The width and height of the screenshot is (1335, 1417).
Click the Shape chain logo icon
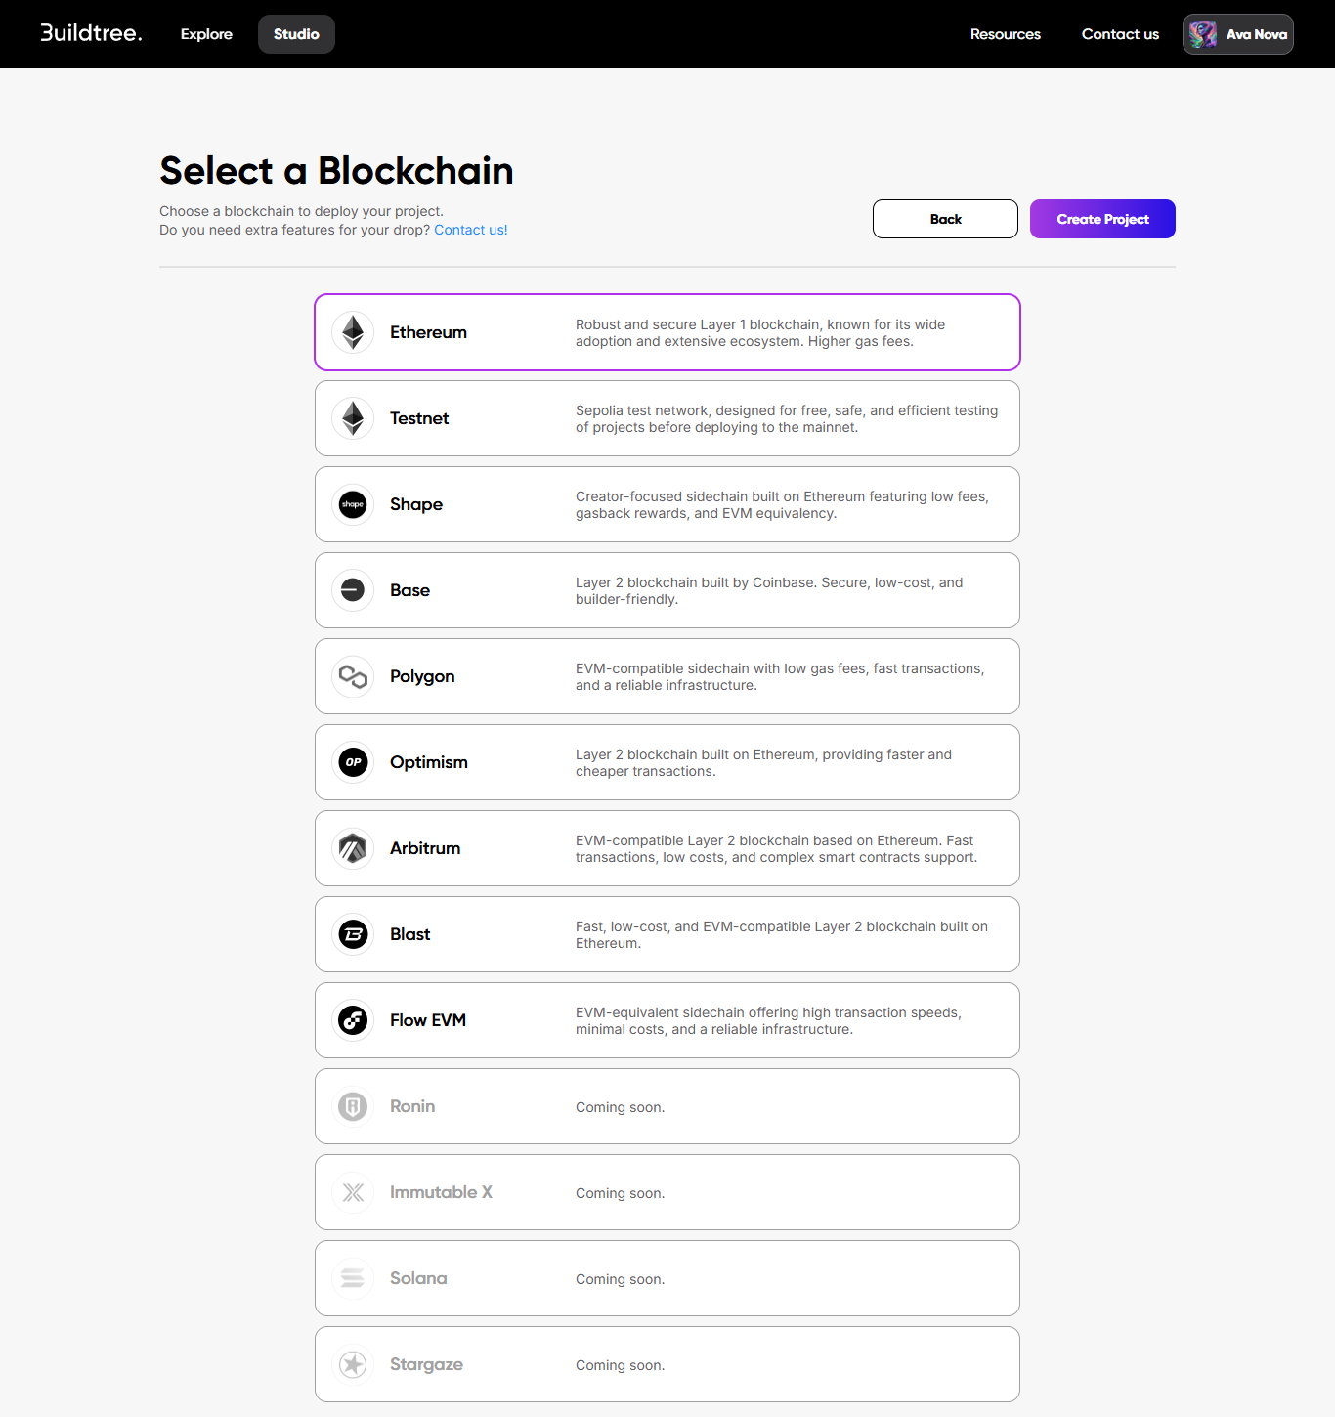tap(353, 504)
